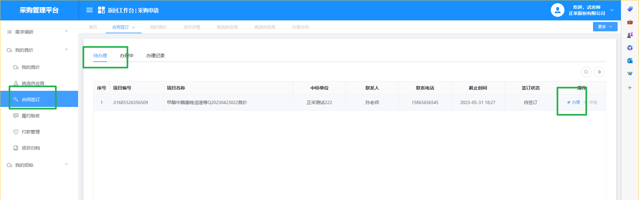This screenshot has height=200, width=639.
Task: Switch to the 办理记录 tab
Action: 155,56
